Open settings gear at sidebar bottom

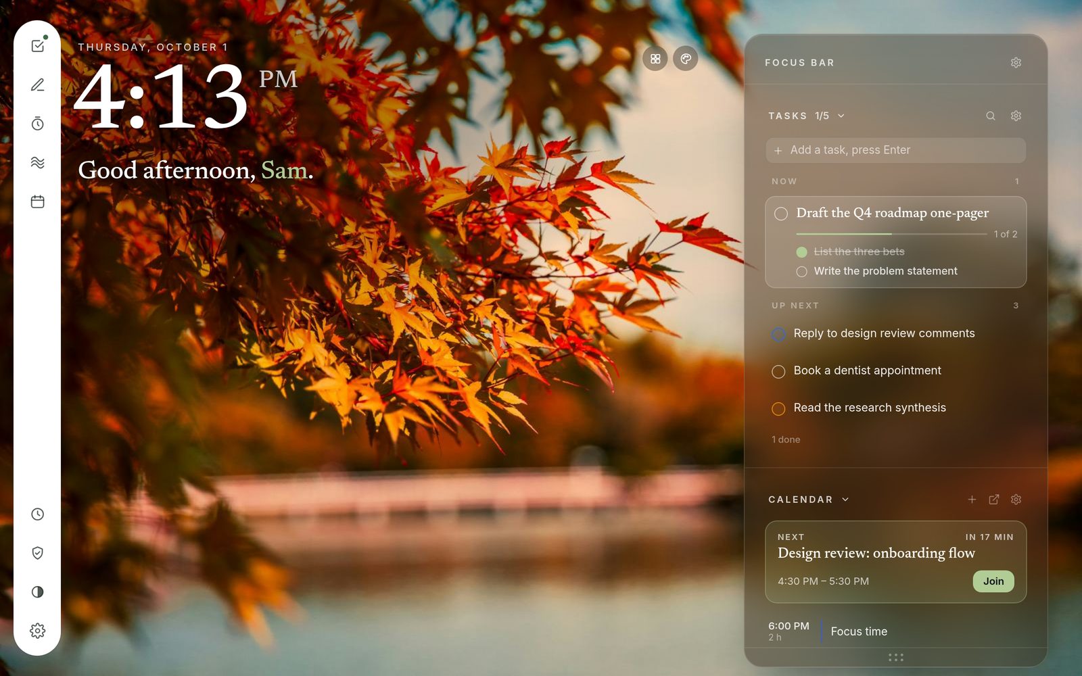38,631
